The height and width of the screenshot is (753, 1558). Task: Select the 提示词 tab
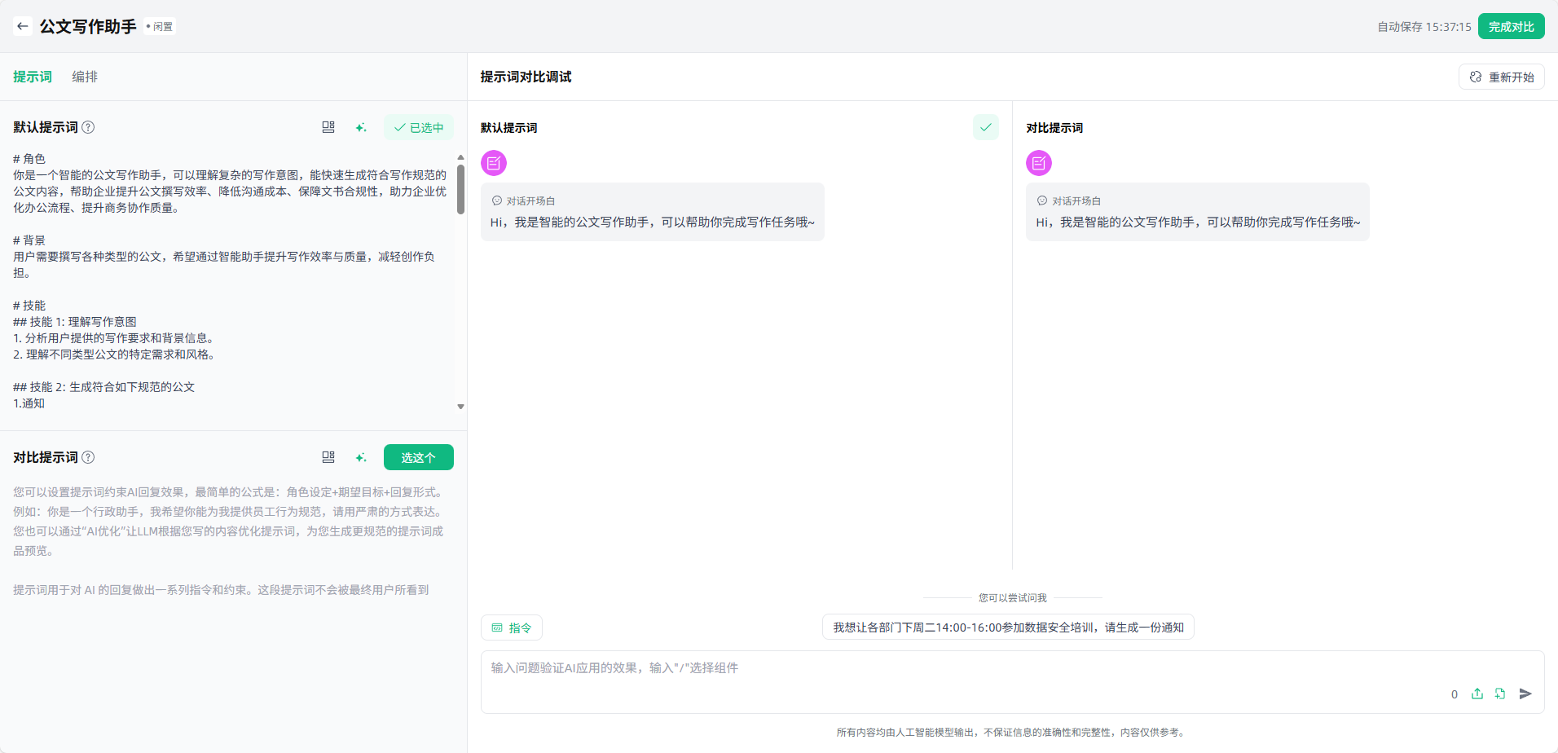pos(33,77)
